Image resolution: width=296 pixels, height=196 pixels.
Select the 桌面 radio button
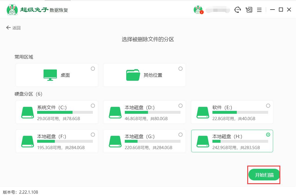coord(93,69)
